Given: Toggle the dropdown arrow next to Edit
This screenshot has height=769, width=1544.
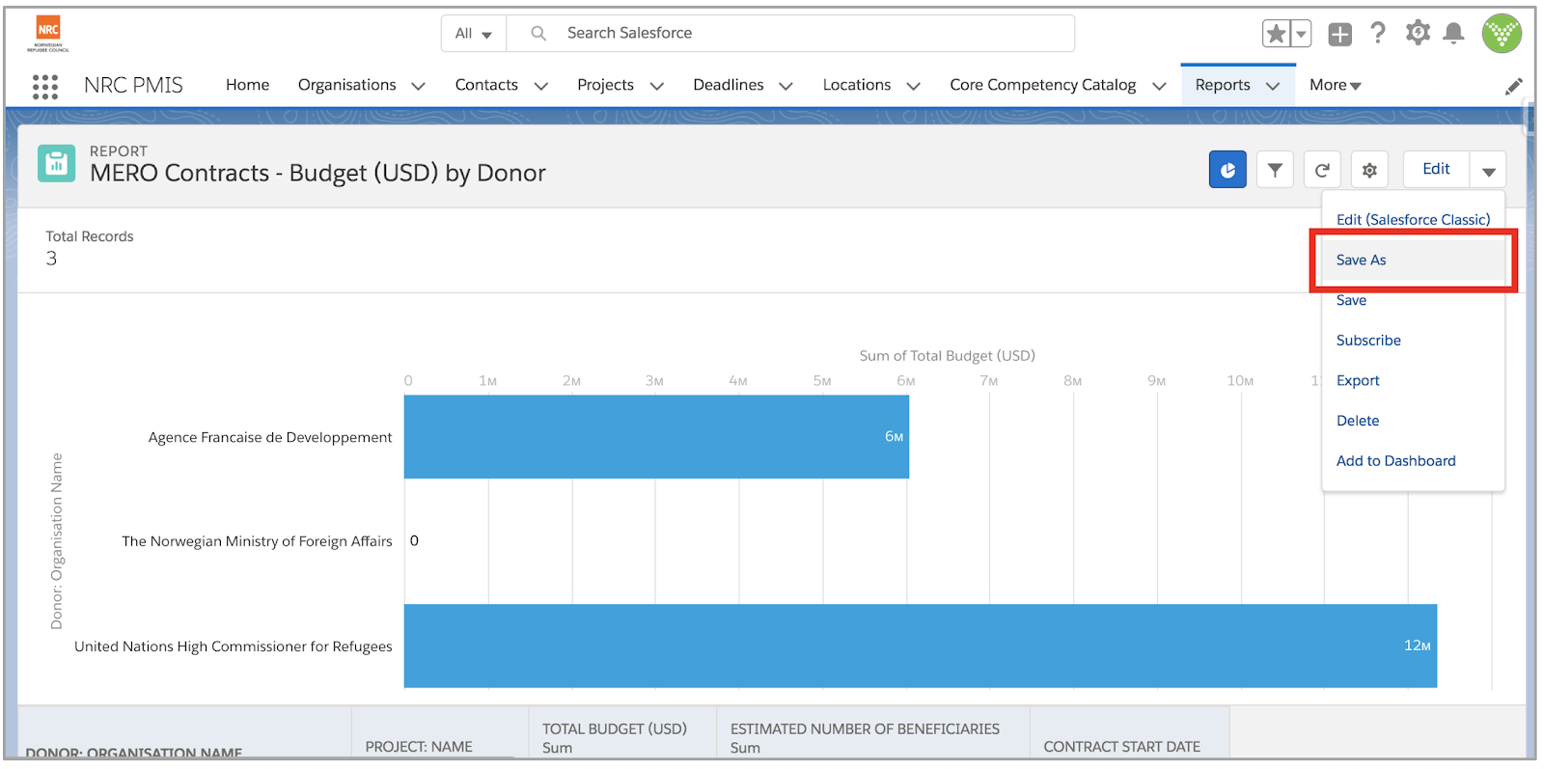Looking at the screenshot, I should pos(1488,171).
